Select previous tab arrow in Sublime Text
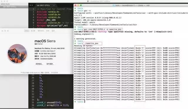This screenshot has height=109, width=188. [x=30, y=5]
